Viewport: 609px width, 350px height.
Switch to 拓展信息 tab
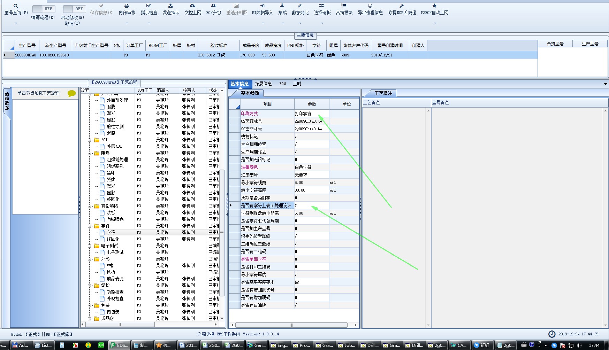click(x=263, y=84)
